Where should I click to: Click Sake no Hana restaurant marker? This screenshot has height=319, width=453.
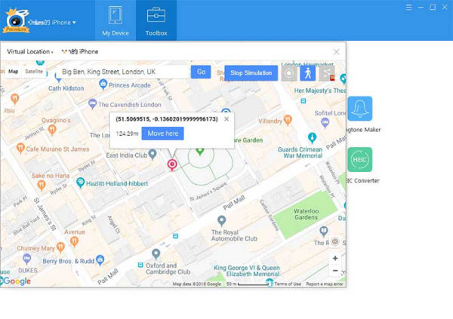[x=42, y=185]
